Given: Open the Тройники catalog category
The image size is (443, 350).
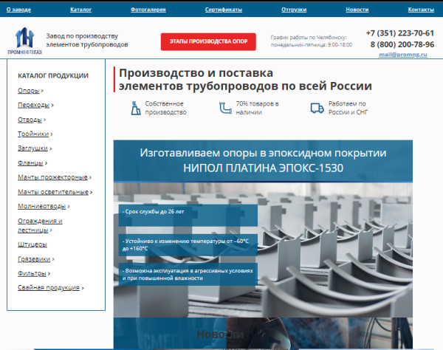Looking at the screenshot, I should pyautogui.click(x=33, y=134).
